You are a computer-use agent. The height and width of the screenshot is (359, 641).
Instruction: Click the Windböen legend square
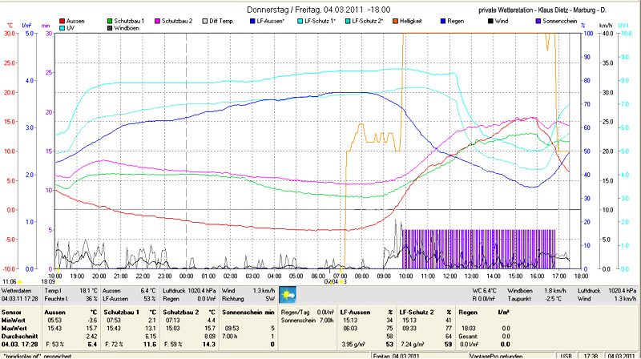[x=109, y=27]
